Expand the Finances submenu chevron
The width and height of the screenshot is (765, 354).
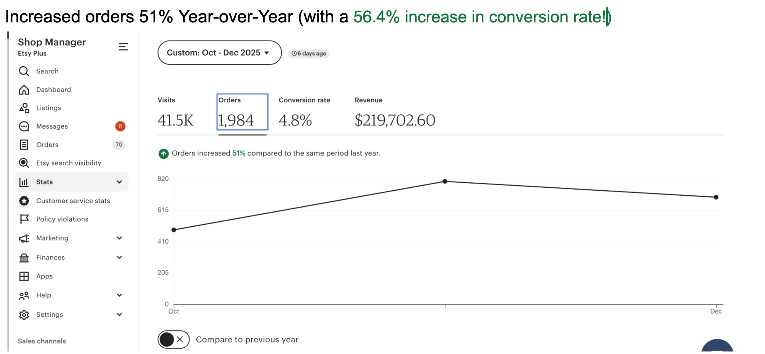[x=119, y=258]
